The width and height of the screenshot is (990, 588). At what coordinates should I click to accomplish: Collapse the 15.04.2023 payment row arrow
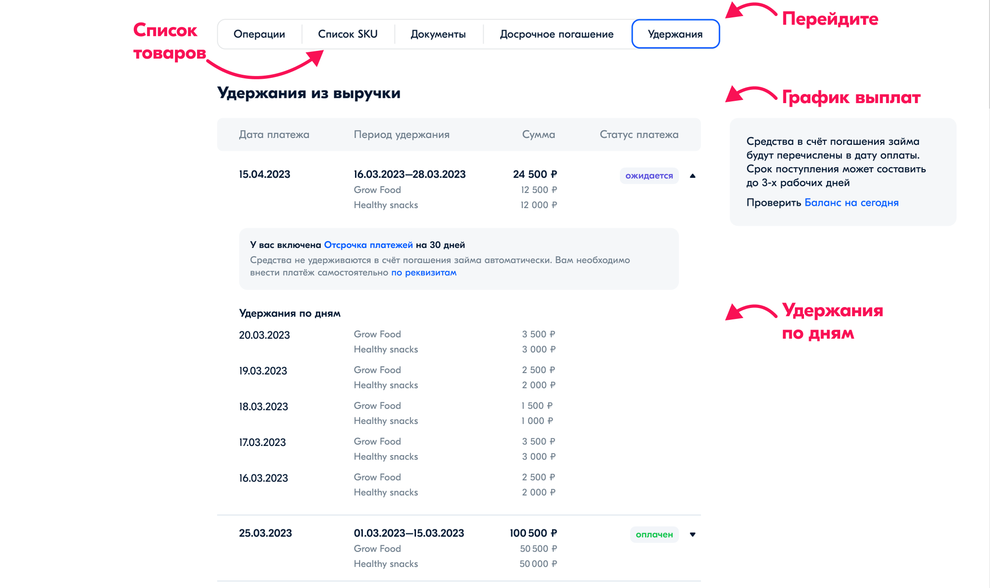[693, 176]
